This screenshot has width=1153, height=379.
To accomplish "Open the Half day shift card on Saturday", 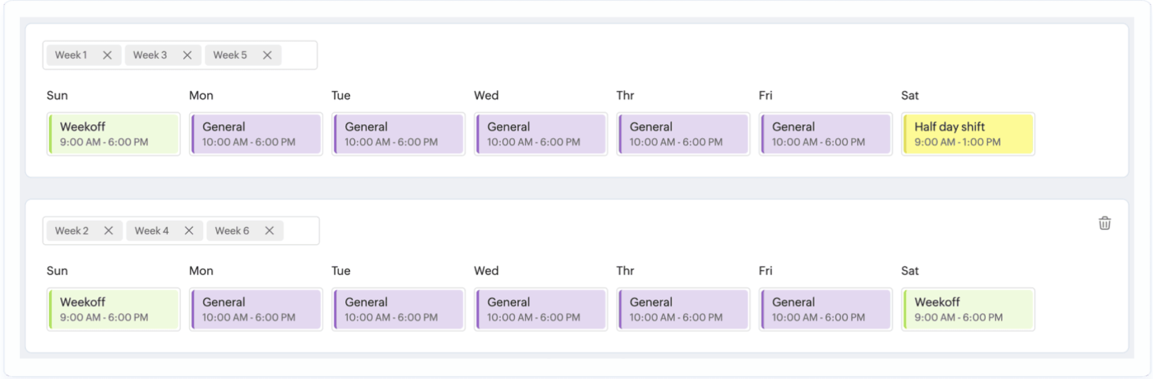I will pyautogui.click(x=968, y=134).
